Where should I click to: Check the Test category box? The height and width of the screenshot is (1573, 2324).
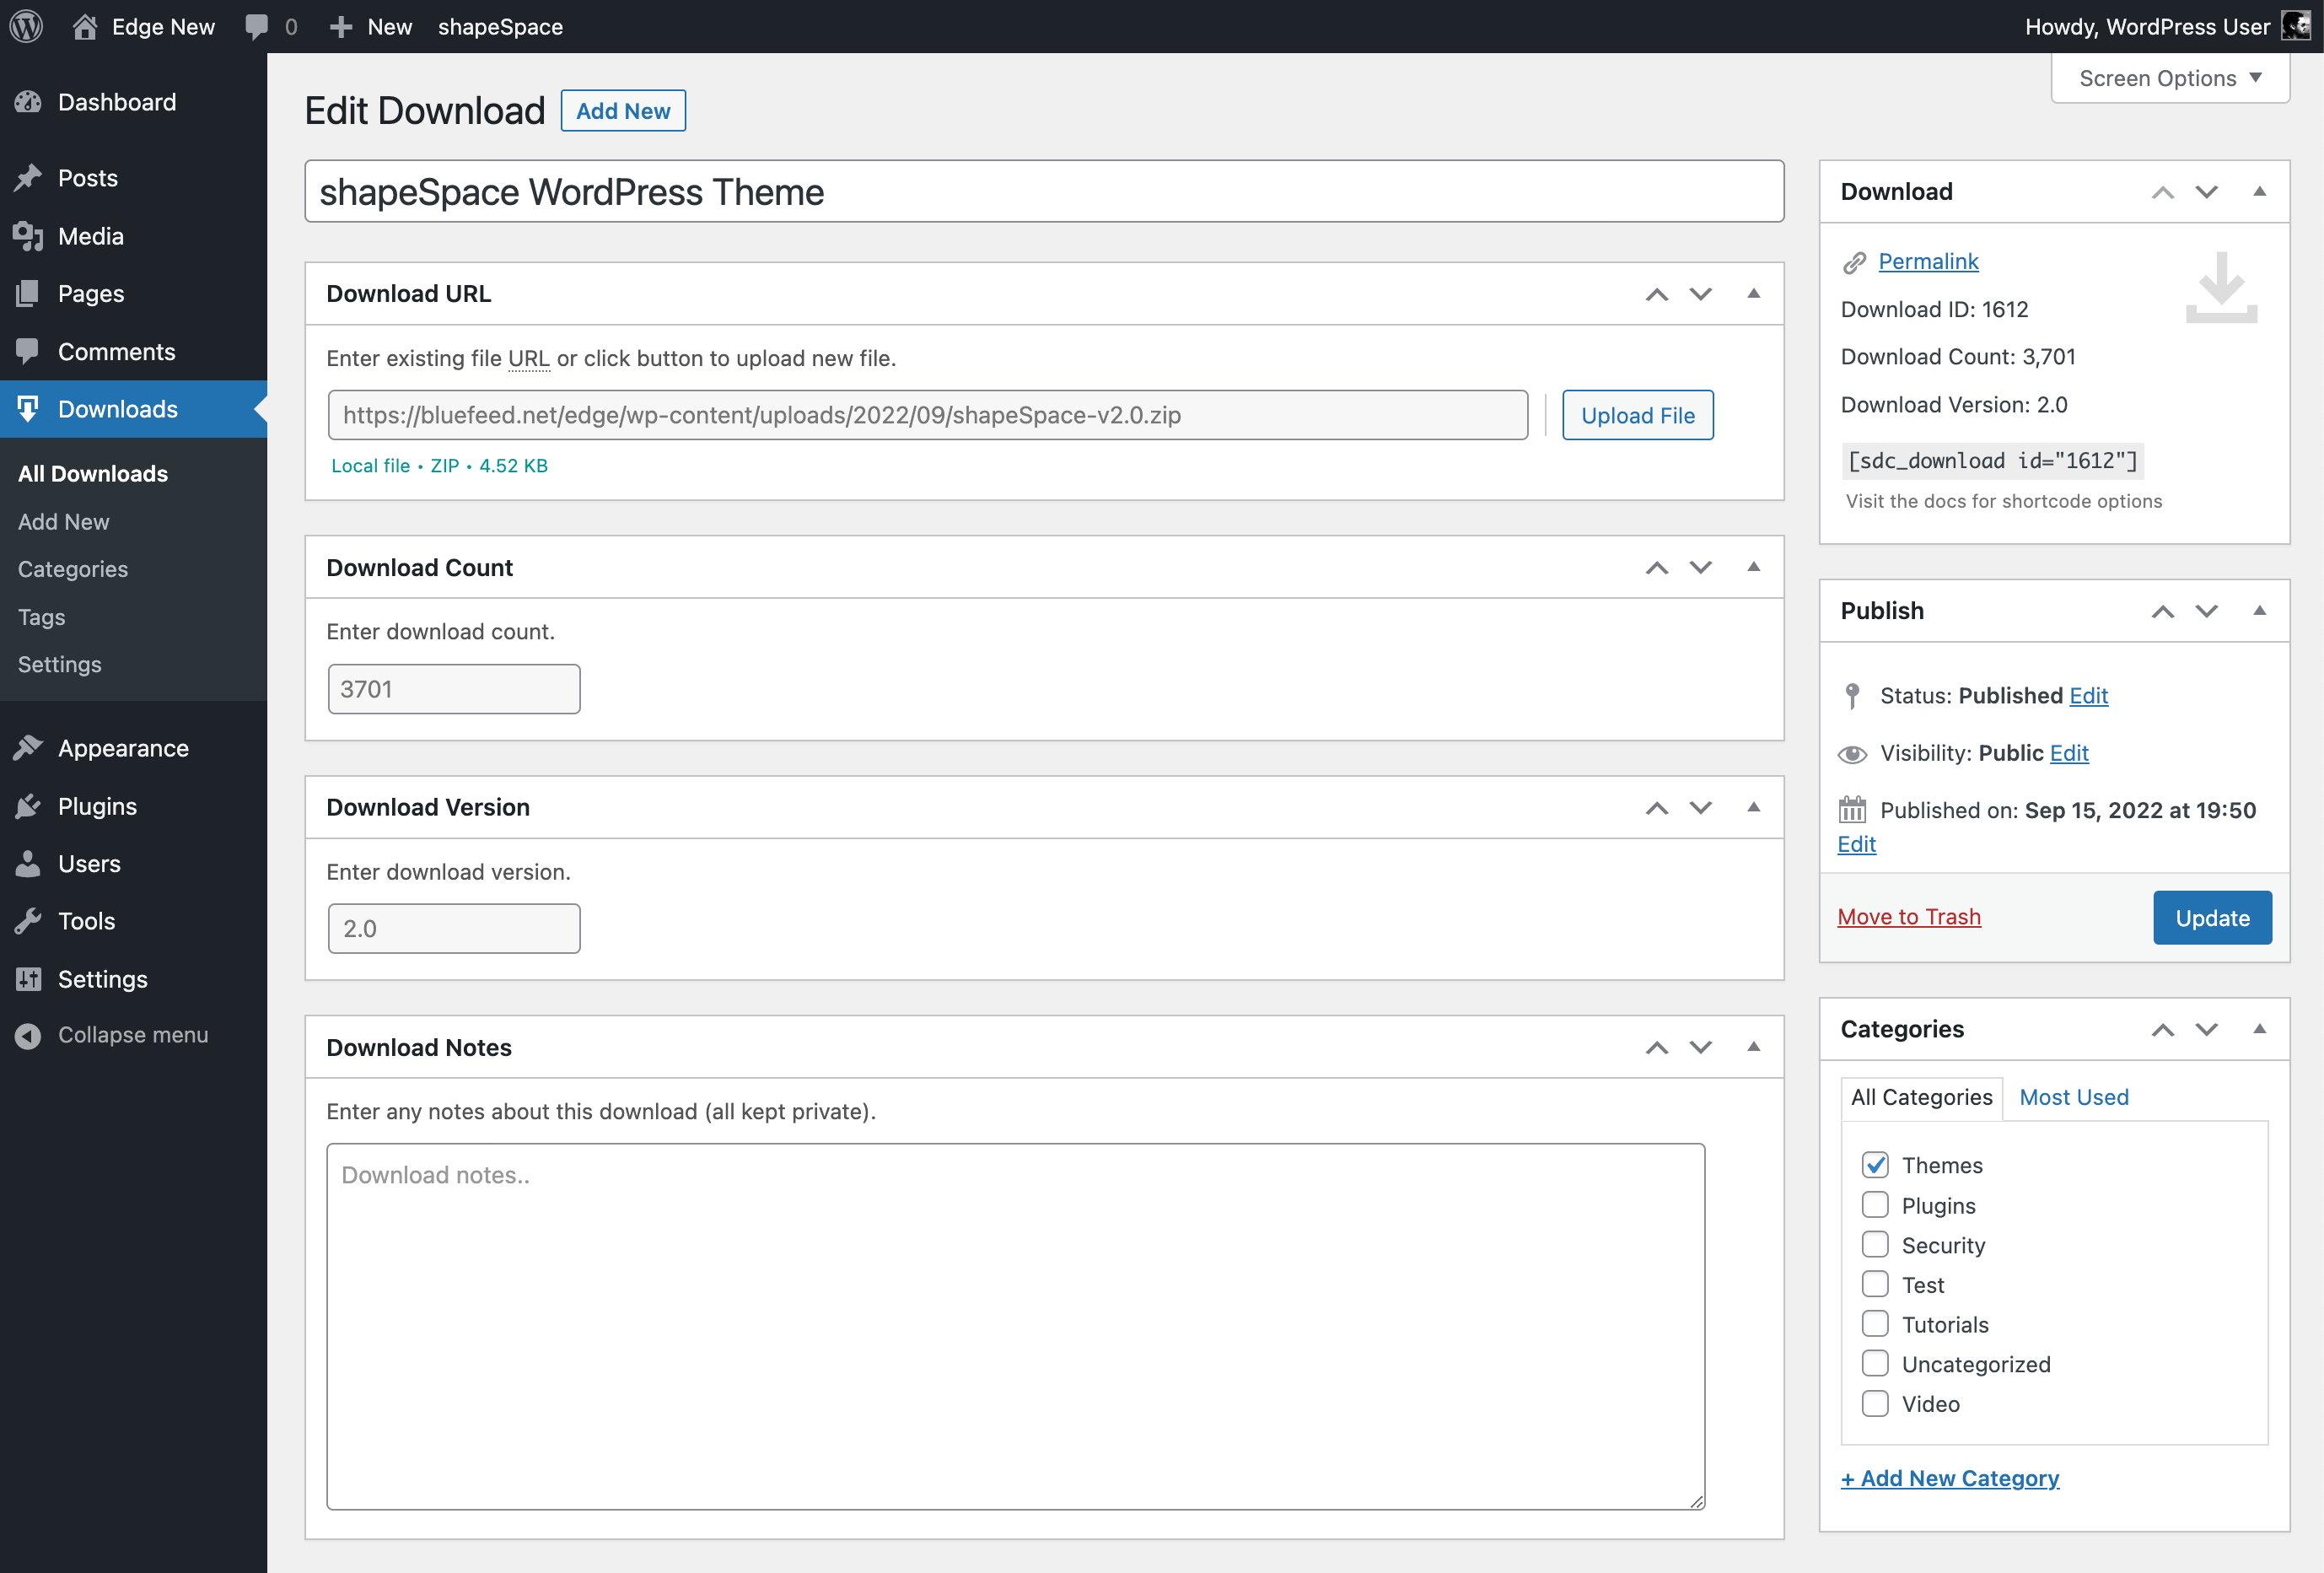point(1875,1283)
